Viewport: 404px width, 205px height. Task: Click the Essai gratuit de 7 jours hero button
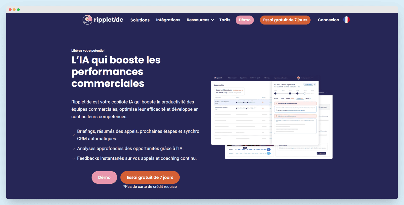tap(150, 177)
